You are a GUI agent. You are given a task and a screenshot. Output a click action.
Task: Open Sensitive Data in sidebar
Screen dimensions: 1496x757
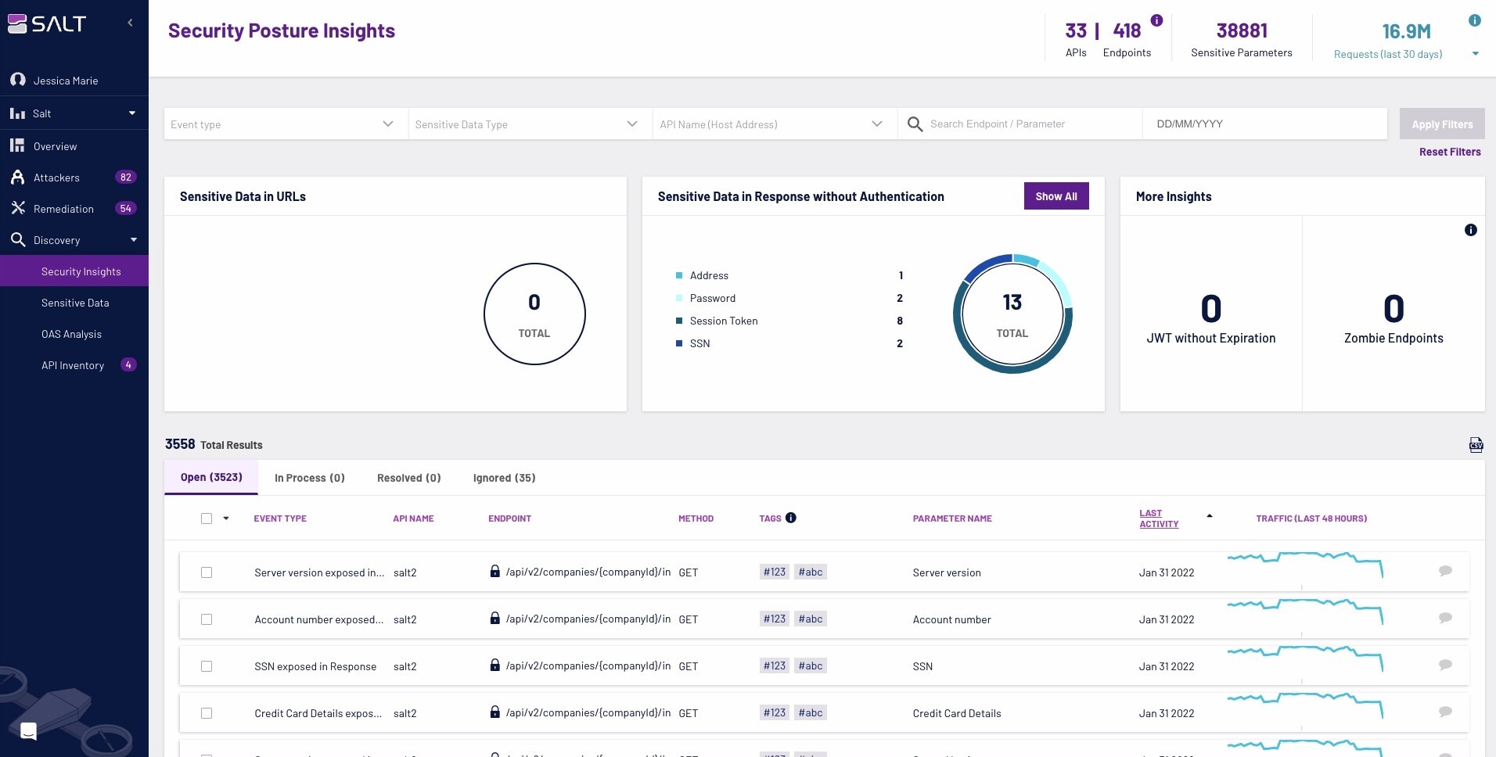[x=74, y=303]
